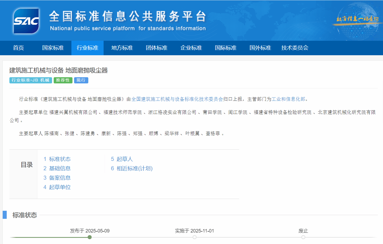Click the 实施于 2025-11-01 timeline marker
383x244 pixels.
pos(194,237)
